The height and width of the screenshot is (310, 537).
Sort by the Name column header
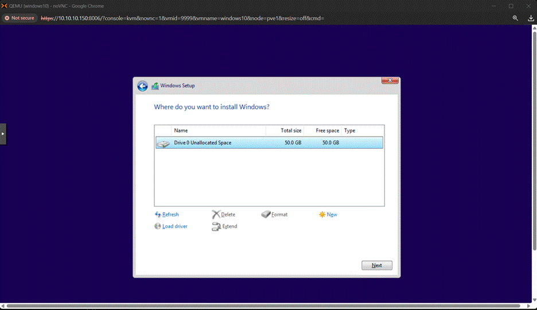pos(218,131)
